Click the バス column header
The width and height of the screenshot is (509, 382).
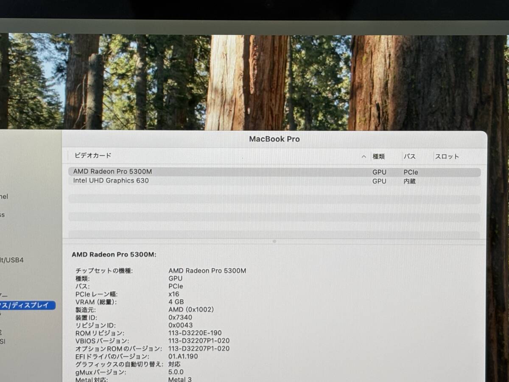(409, 157)
